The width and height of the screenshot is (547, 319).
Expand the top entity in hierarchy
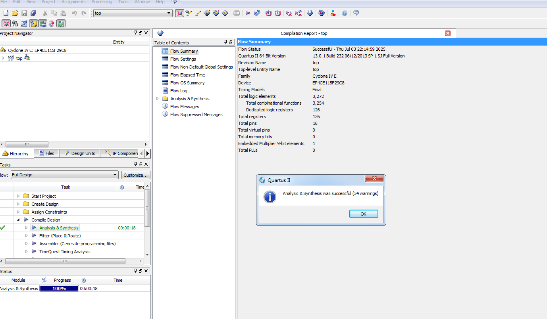[3, 58]
